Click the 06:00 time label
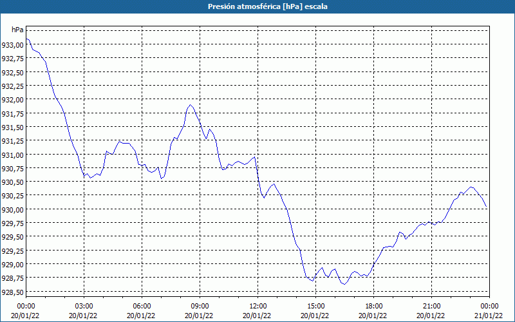The image size is (515, 322). [142, 307]
